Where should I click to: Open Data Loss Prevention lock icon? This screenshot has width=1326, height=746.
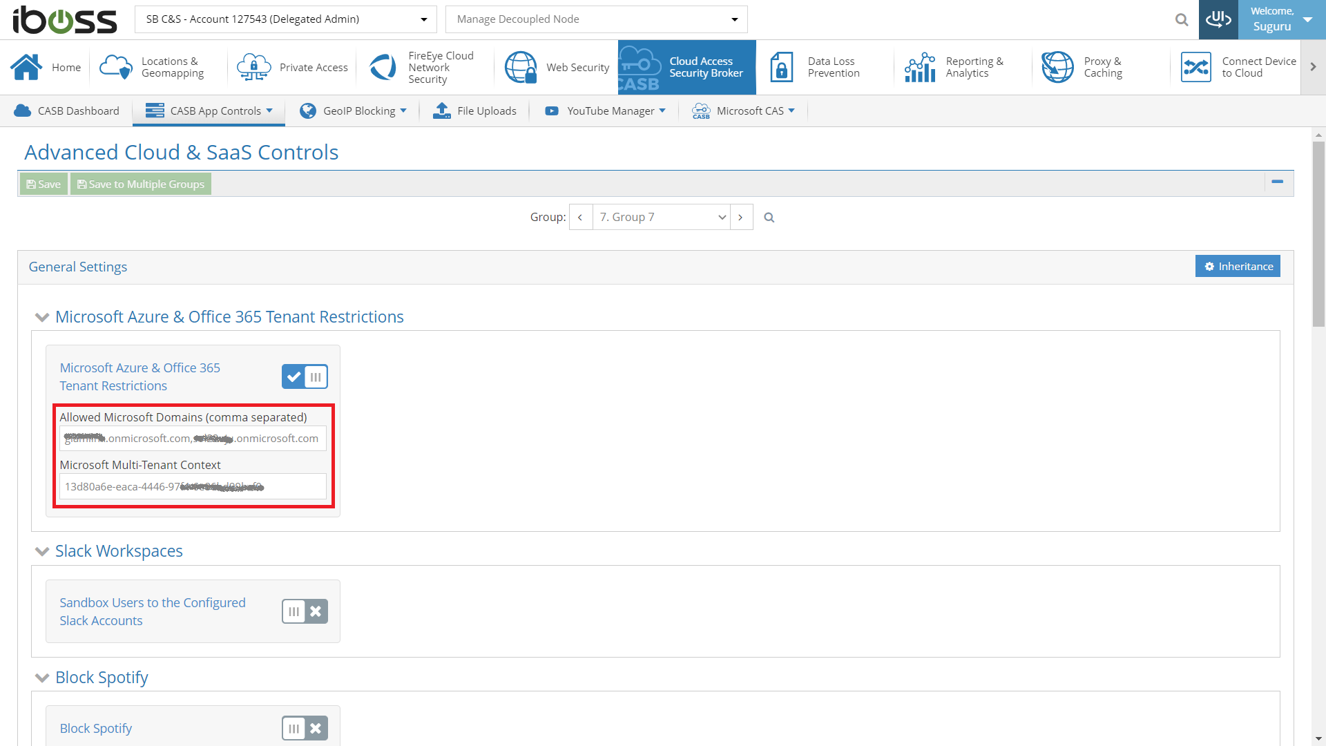click(x=782, y=67)
